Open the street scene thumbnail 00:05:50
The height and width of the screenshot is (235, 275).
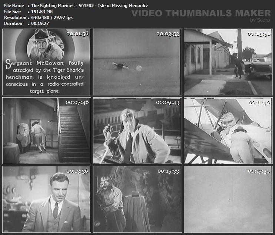(x=228, y=62)
